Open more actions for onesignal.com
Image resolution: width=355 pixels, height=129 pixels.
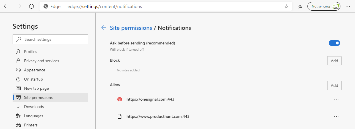click(x=336, y=99)
